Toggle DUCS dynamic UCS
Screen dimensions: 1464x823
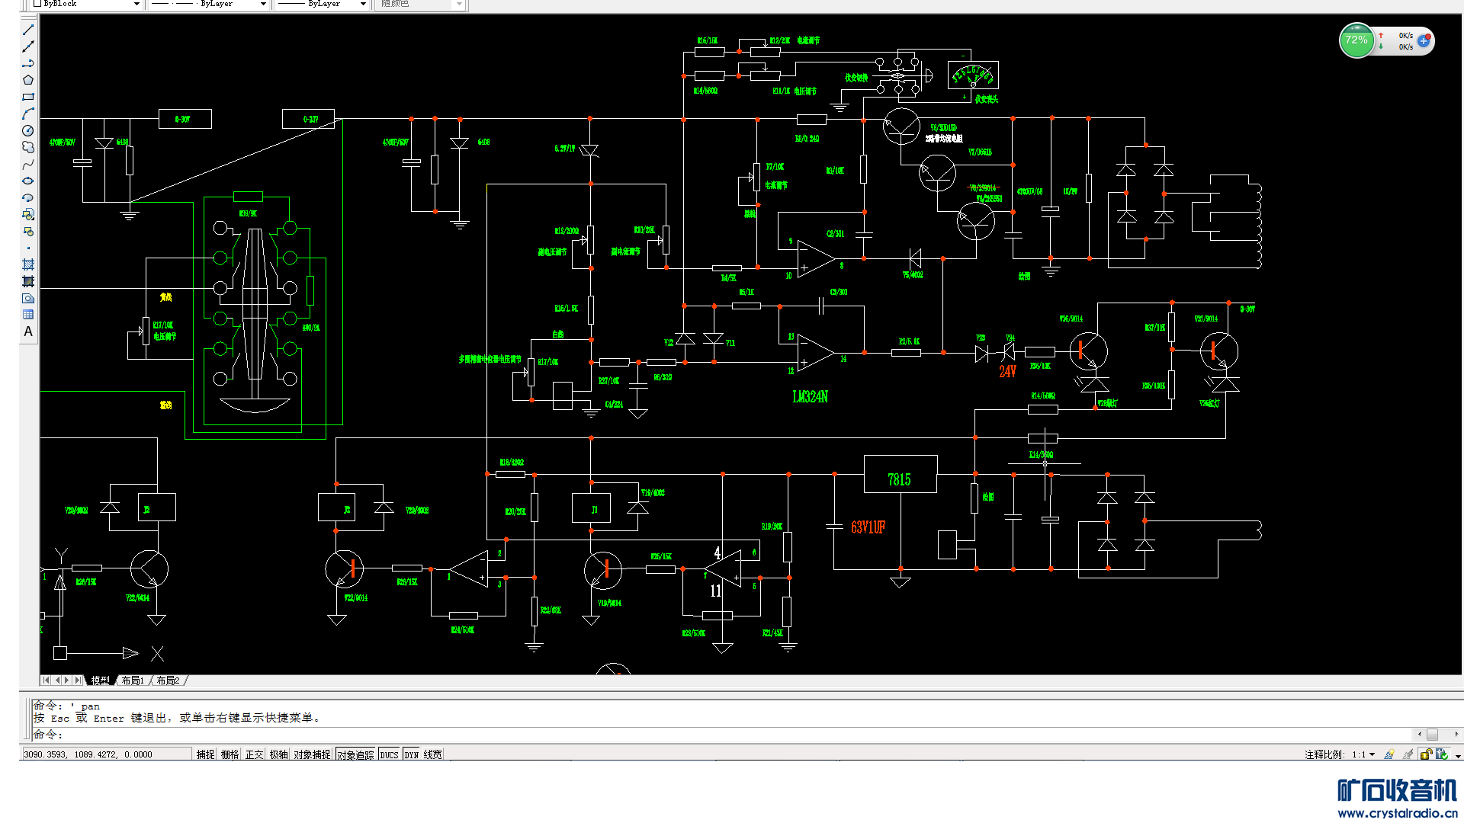[x=389, y=754]
